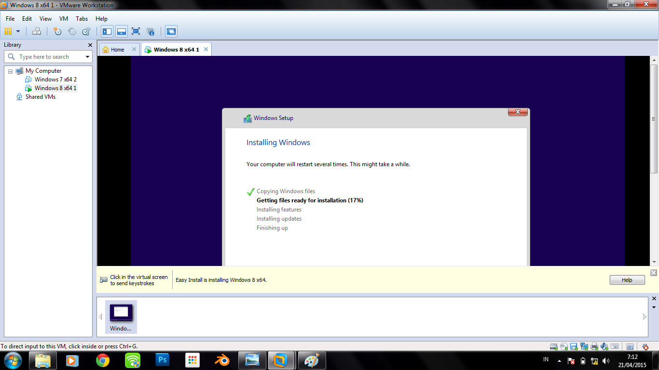
Task: Select Shared VMs in library
Action: [41, 97]
